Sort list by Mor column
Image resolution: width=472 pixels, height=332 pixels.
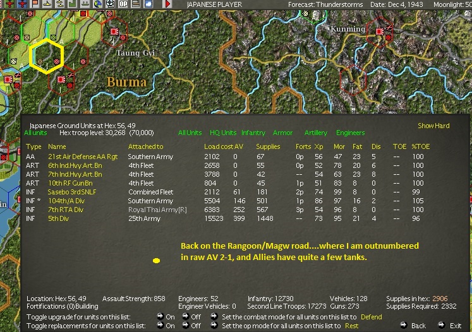click(339, 146)
